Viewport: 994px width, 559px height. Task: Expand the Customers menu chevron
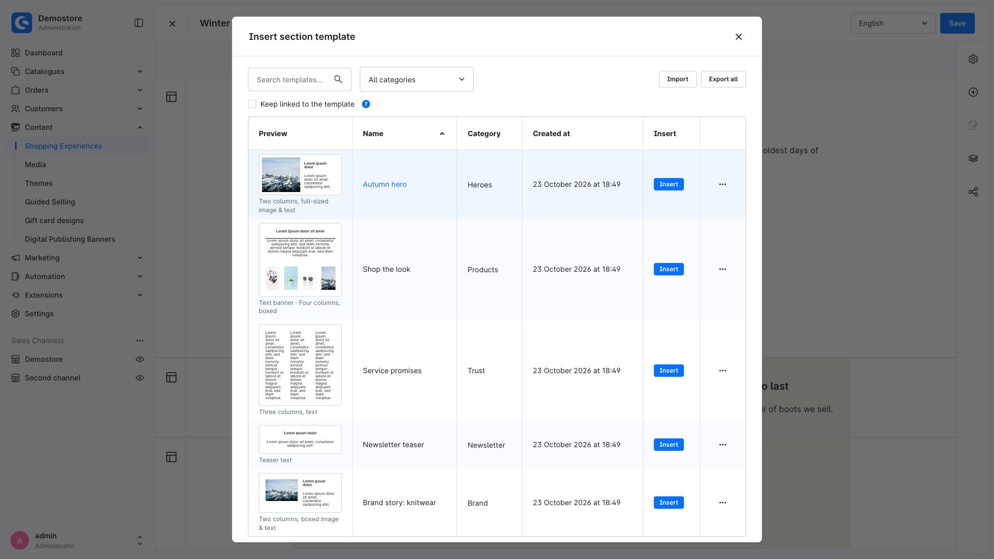pyautogui.click(x=140, y=109)
